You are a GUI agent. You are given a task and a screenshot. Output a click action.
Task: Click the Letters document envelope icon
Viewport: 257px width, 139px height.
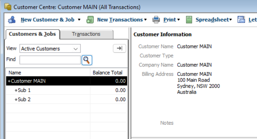coord(241,20)
